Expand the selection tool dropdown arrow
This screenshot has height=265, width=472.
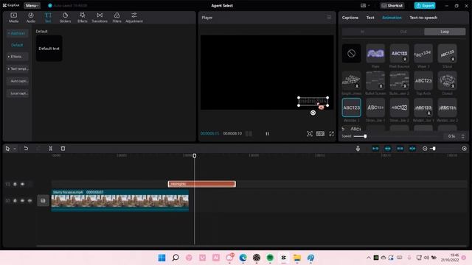[x=15, y=149]
